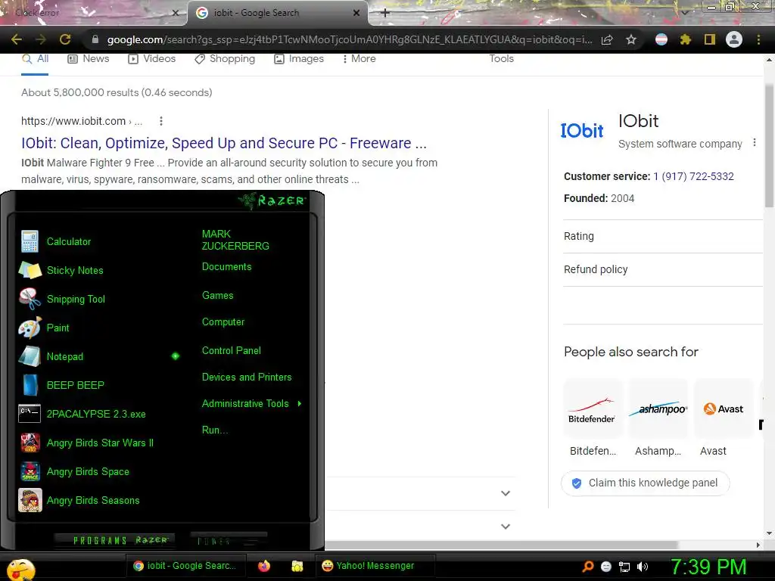The height and width of the screenshot is (581, 775).
Task: Click the striped extension icon in toolbar
Action: tap(661, 39)
